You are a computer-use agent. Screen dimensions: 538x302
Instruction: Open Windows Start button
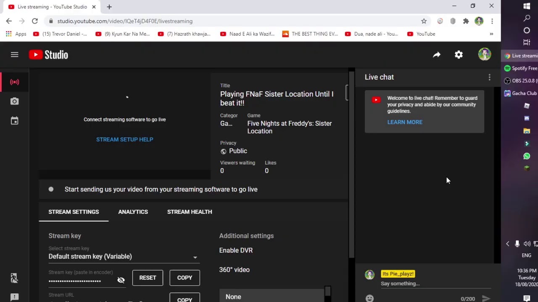(x=527, y=6)
